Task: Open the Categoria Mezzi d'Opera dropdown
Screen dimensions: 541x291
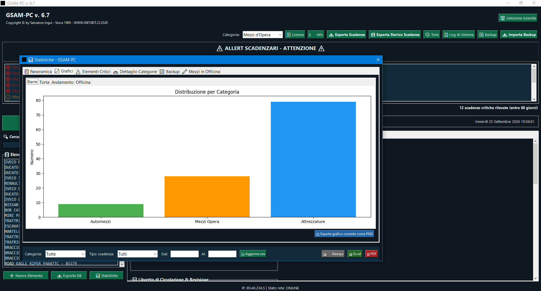Action: click(x=263, y=35)
